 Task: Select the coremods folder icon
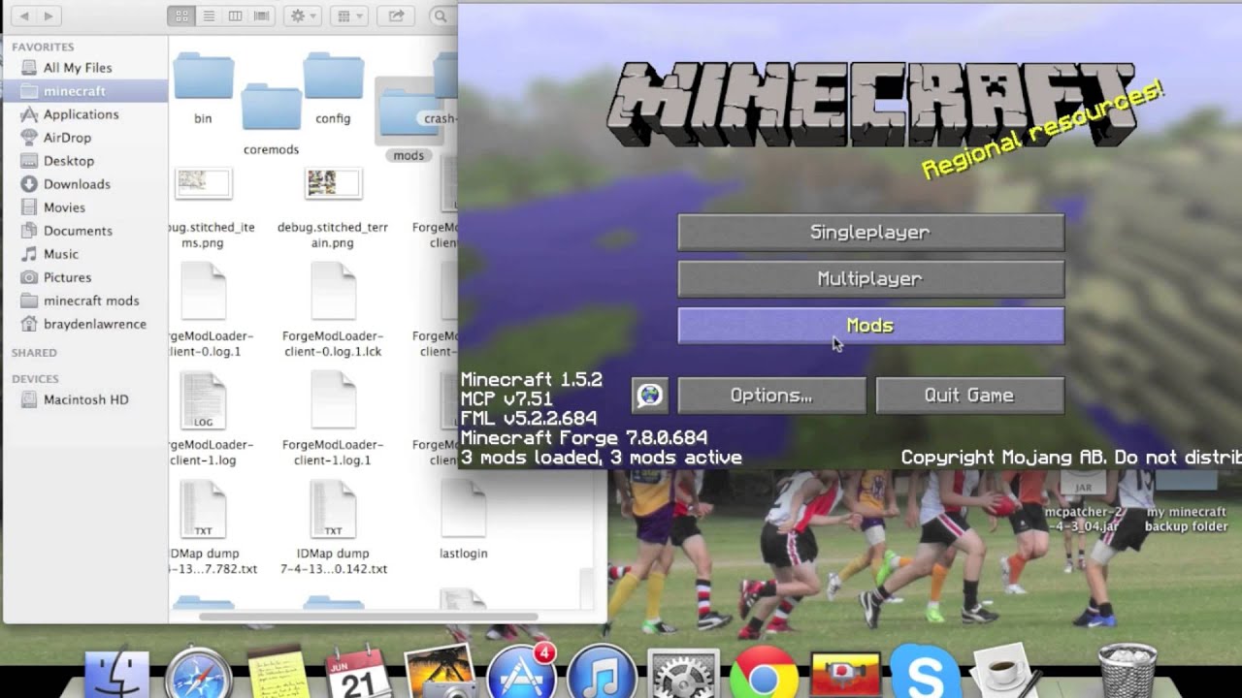272,107
